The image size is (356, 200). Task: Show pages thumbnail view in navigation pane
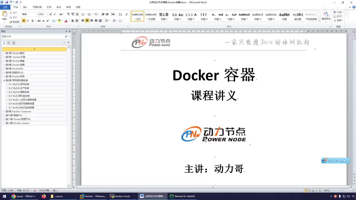click(x=9, y=43)
